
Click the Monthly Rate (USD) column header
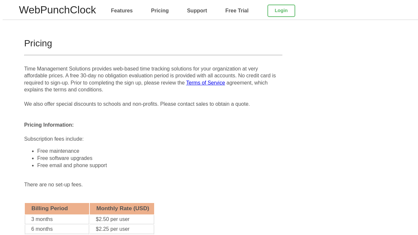[x=122, y=209]
